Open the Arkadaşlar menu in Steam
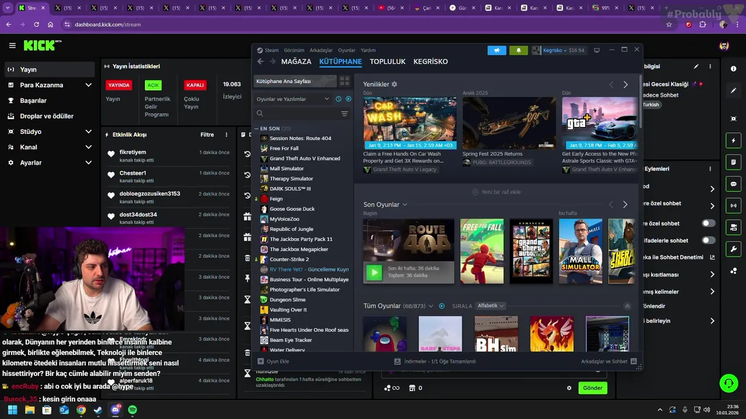The width and height of the screenshot is (746, 419). click(321, 51)
